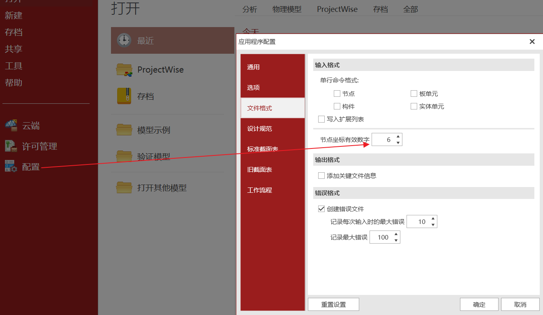
Task: Toggle the 写入扩展列表 checkbox
Action: pos(321,119)
